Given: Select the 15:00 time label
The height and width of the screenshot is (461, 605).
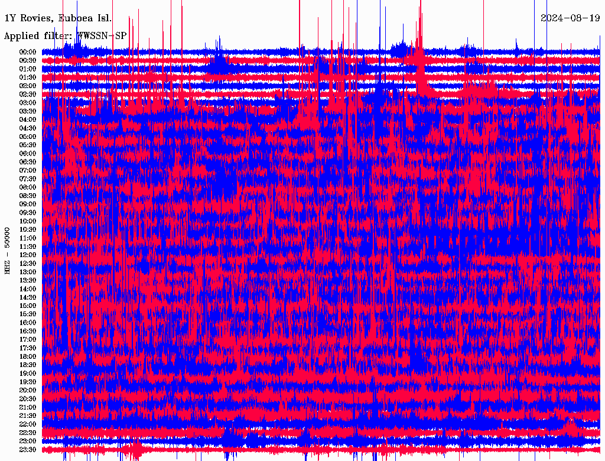Looking at the screenshot, I should click(28, 306).
